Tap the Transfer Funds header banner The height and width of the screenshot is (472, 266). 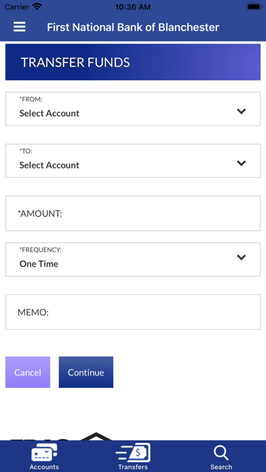click(x=133, y=62)
